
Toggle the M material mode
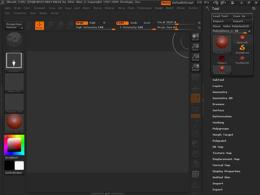[x=108, y=23]
